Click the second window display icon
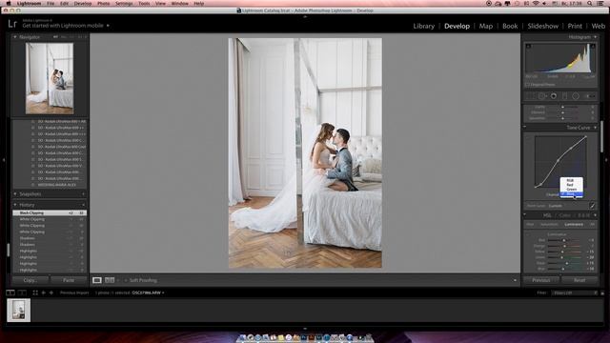Image resolution: width=610 pixels, height=343 pixels. click(x=22, y=293)
